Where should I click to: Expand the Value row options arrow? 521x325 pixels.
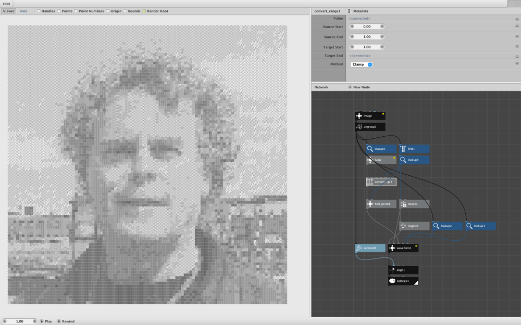(517, 19)
